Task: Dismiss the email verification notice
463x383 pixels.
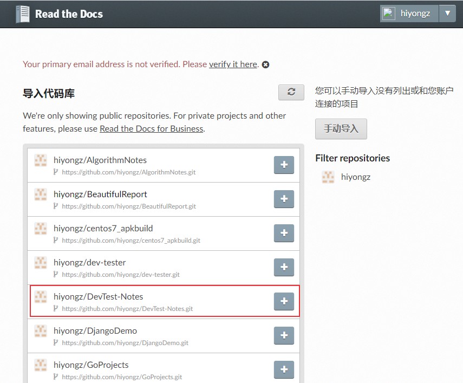Action: [x=265, y=64]
